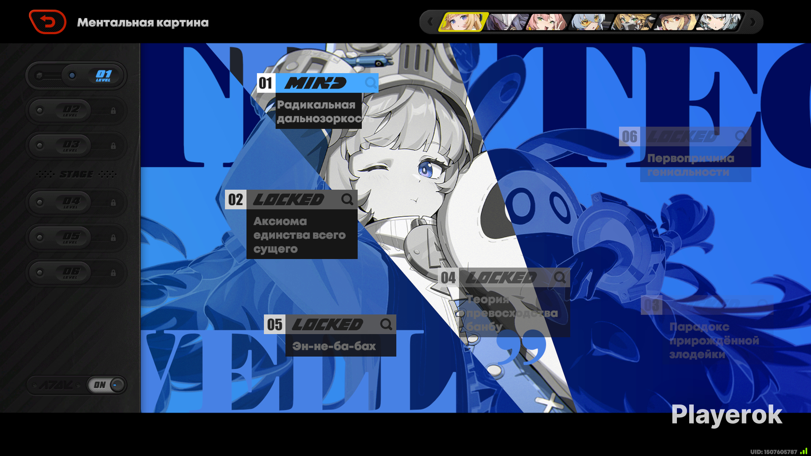
Task: Open magnifier on 04 LOCKED panel
Action: [x=560, y=277]
